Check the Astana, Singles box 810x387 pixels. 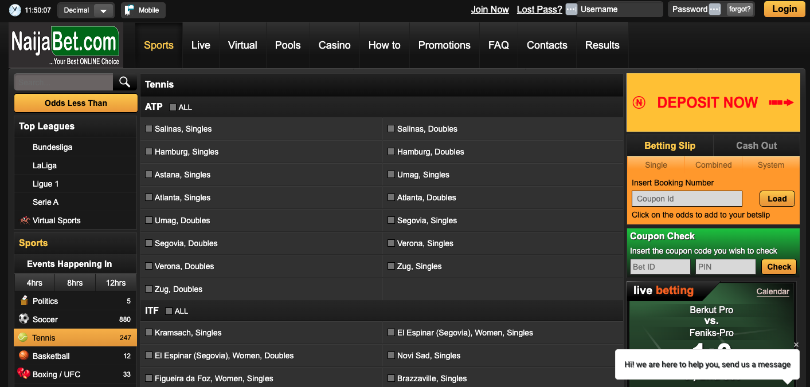pos(149,174)
